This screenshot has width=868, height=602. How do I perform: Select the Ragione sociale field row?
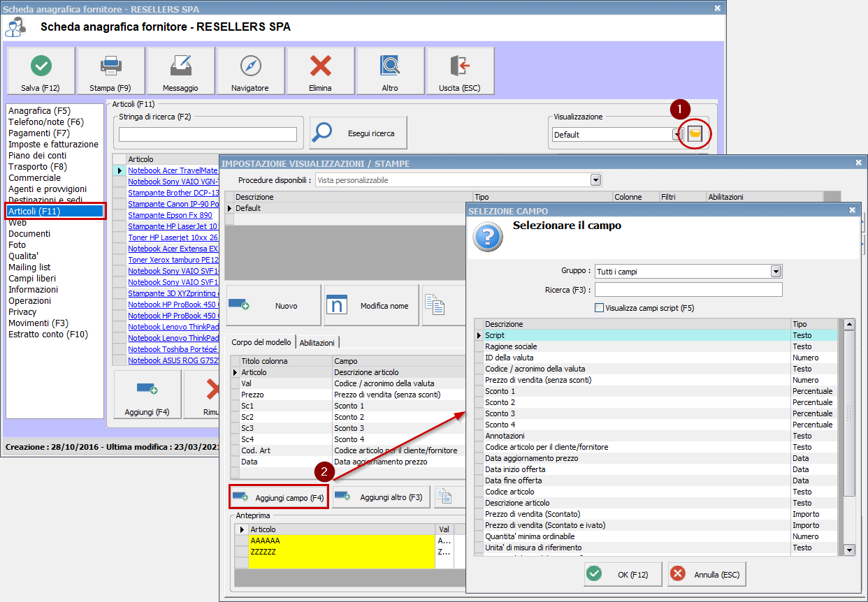[x=656, y=346]
